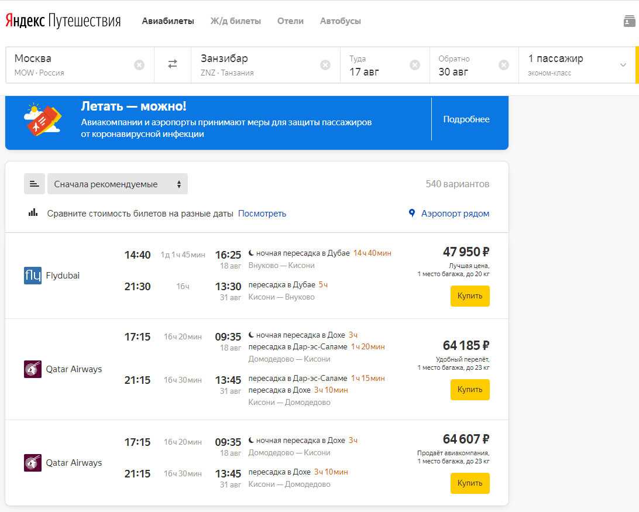Click the 64 607 ₽ price

pyautogui.click(x=466, y=439)
